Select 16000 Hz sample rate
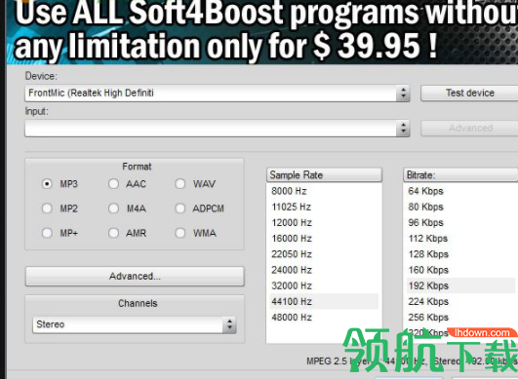This screenshot has width=518, height=379. tap(324, 239)
